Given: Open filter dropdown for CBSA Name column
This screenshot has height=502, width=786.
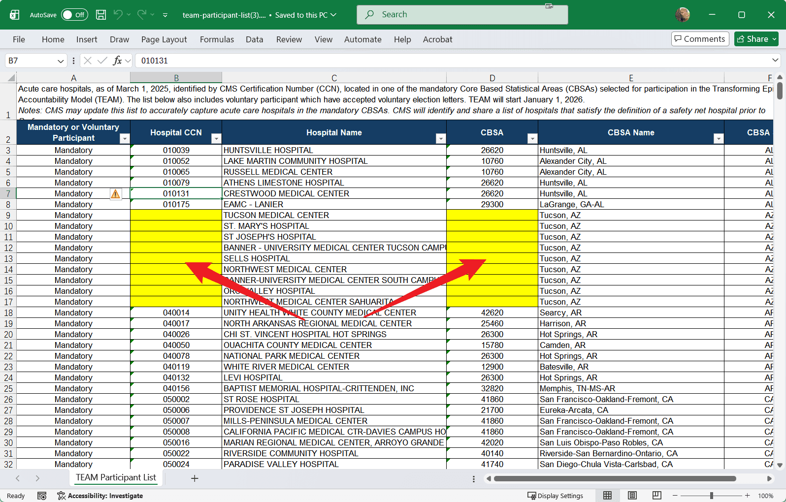Looking at the screenshot, I should click(x=719, y=139).
